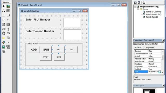Open Font dialog via ellipsis button
Viewport: 166px width, 93px height.
tap(160, 72)
